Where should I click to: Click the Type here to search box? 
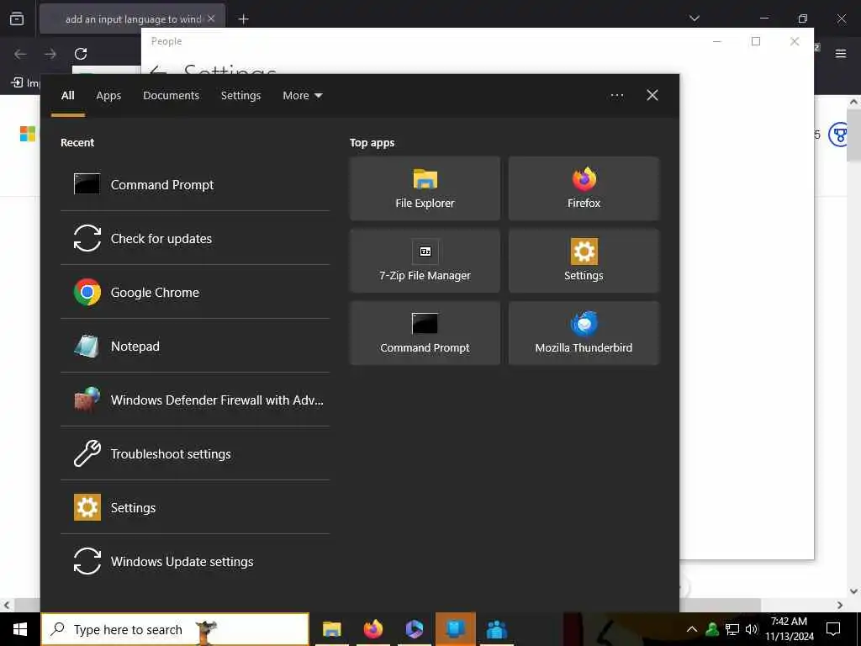click(x=176, y=629)
